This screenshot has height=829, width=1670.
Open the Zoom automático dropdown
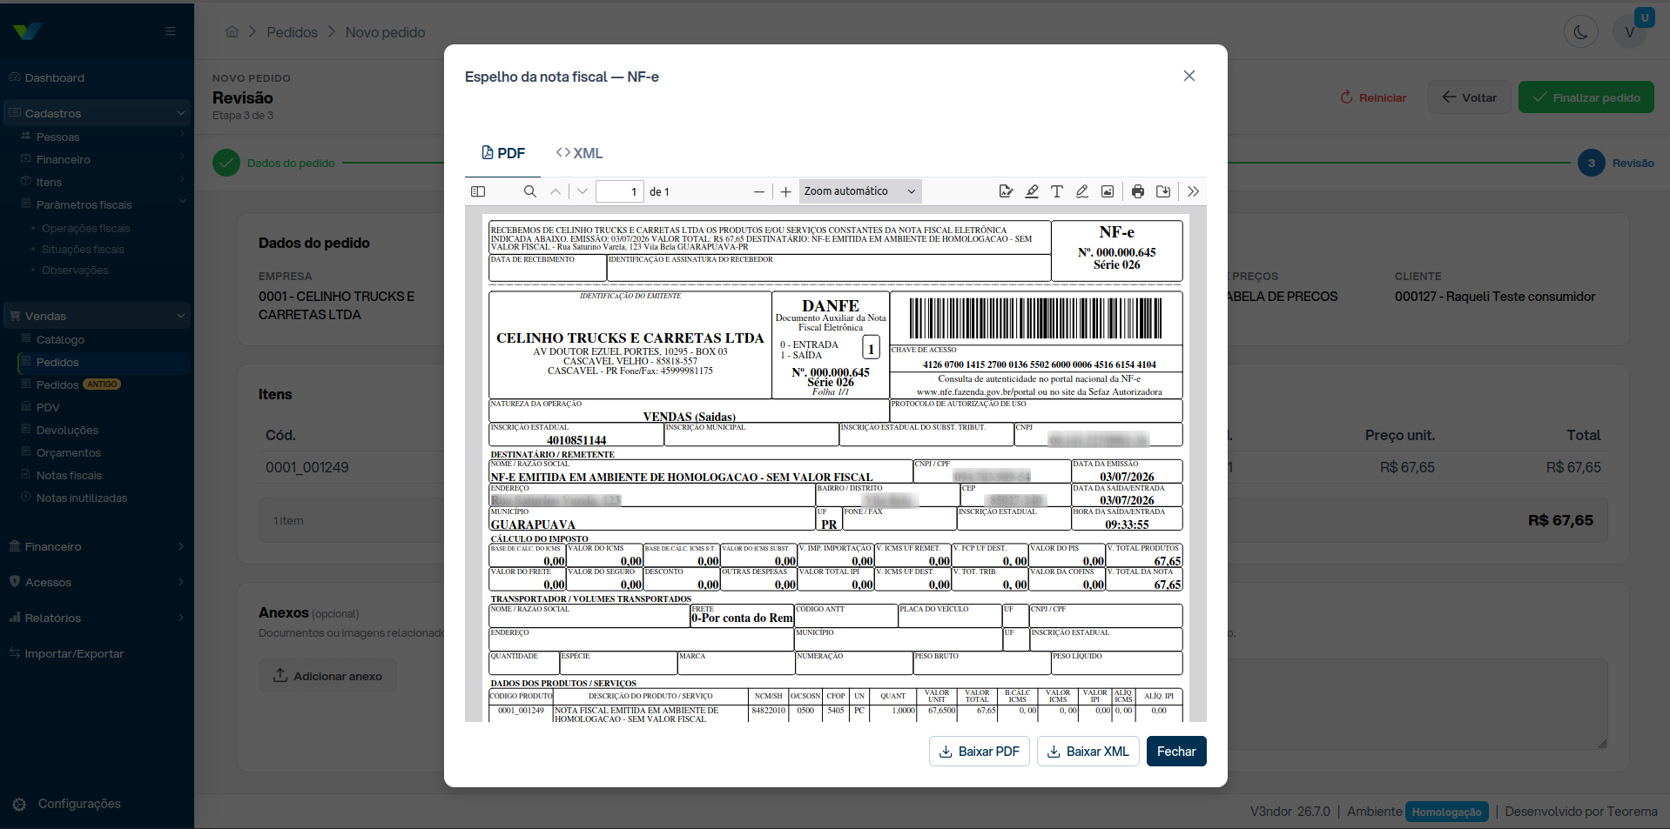click(860, 191)
